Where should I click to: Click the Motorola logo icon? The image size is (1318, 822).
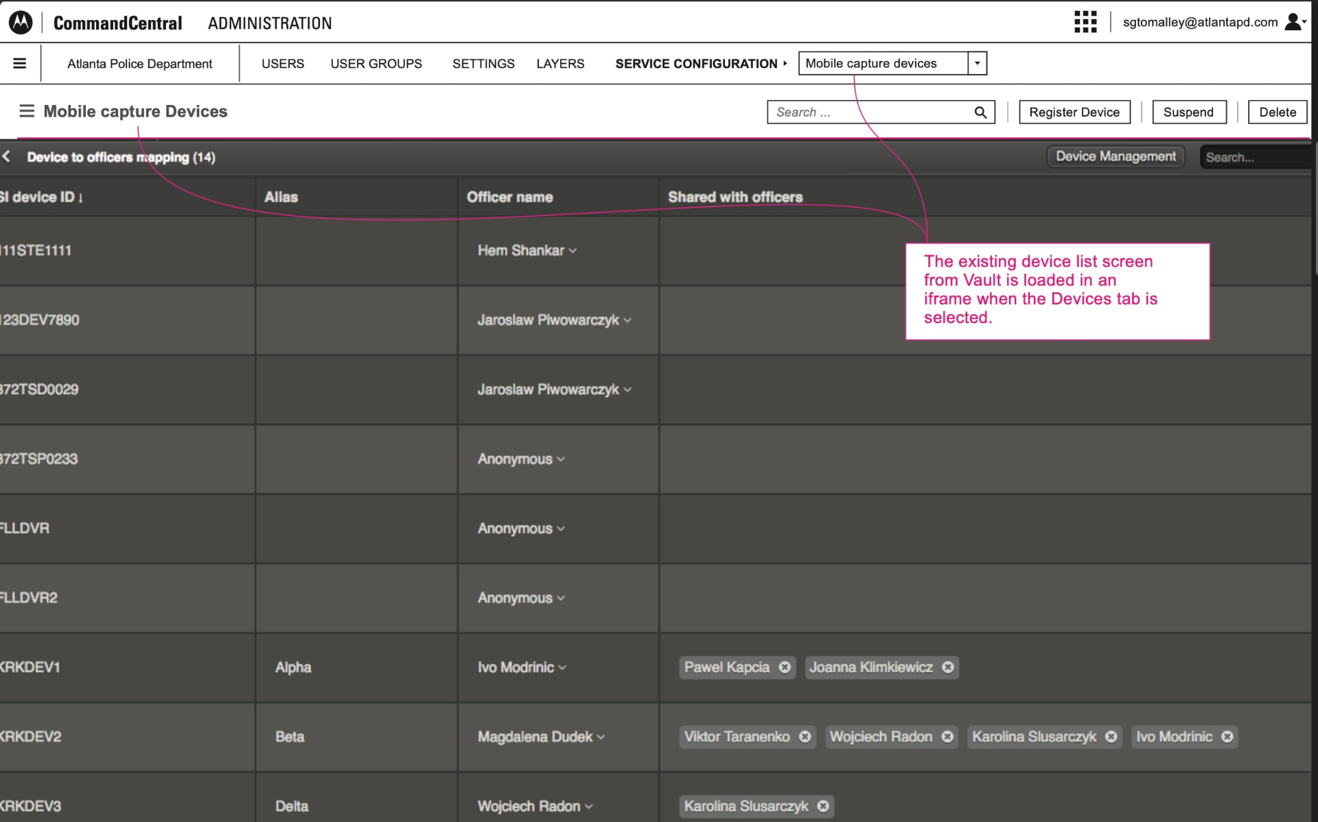pos(21,23)
